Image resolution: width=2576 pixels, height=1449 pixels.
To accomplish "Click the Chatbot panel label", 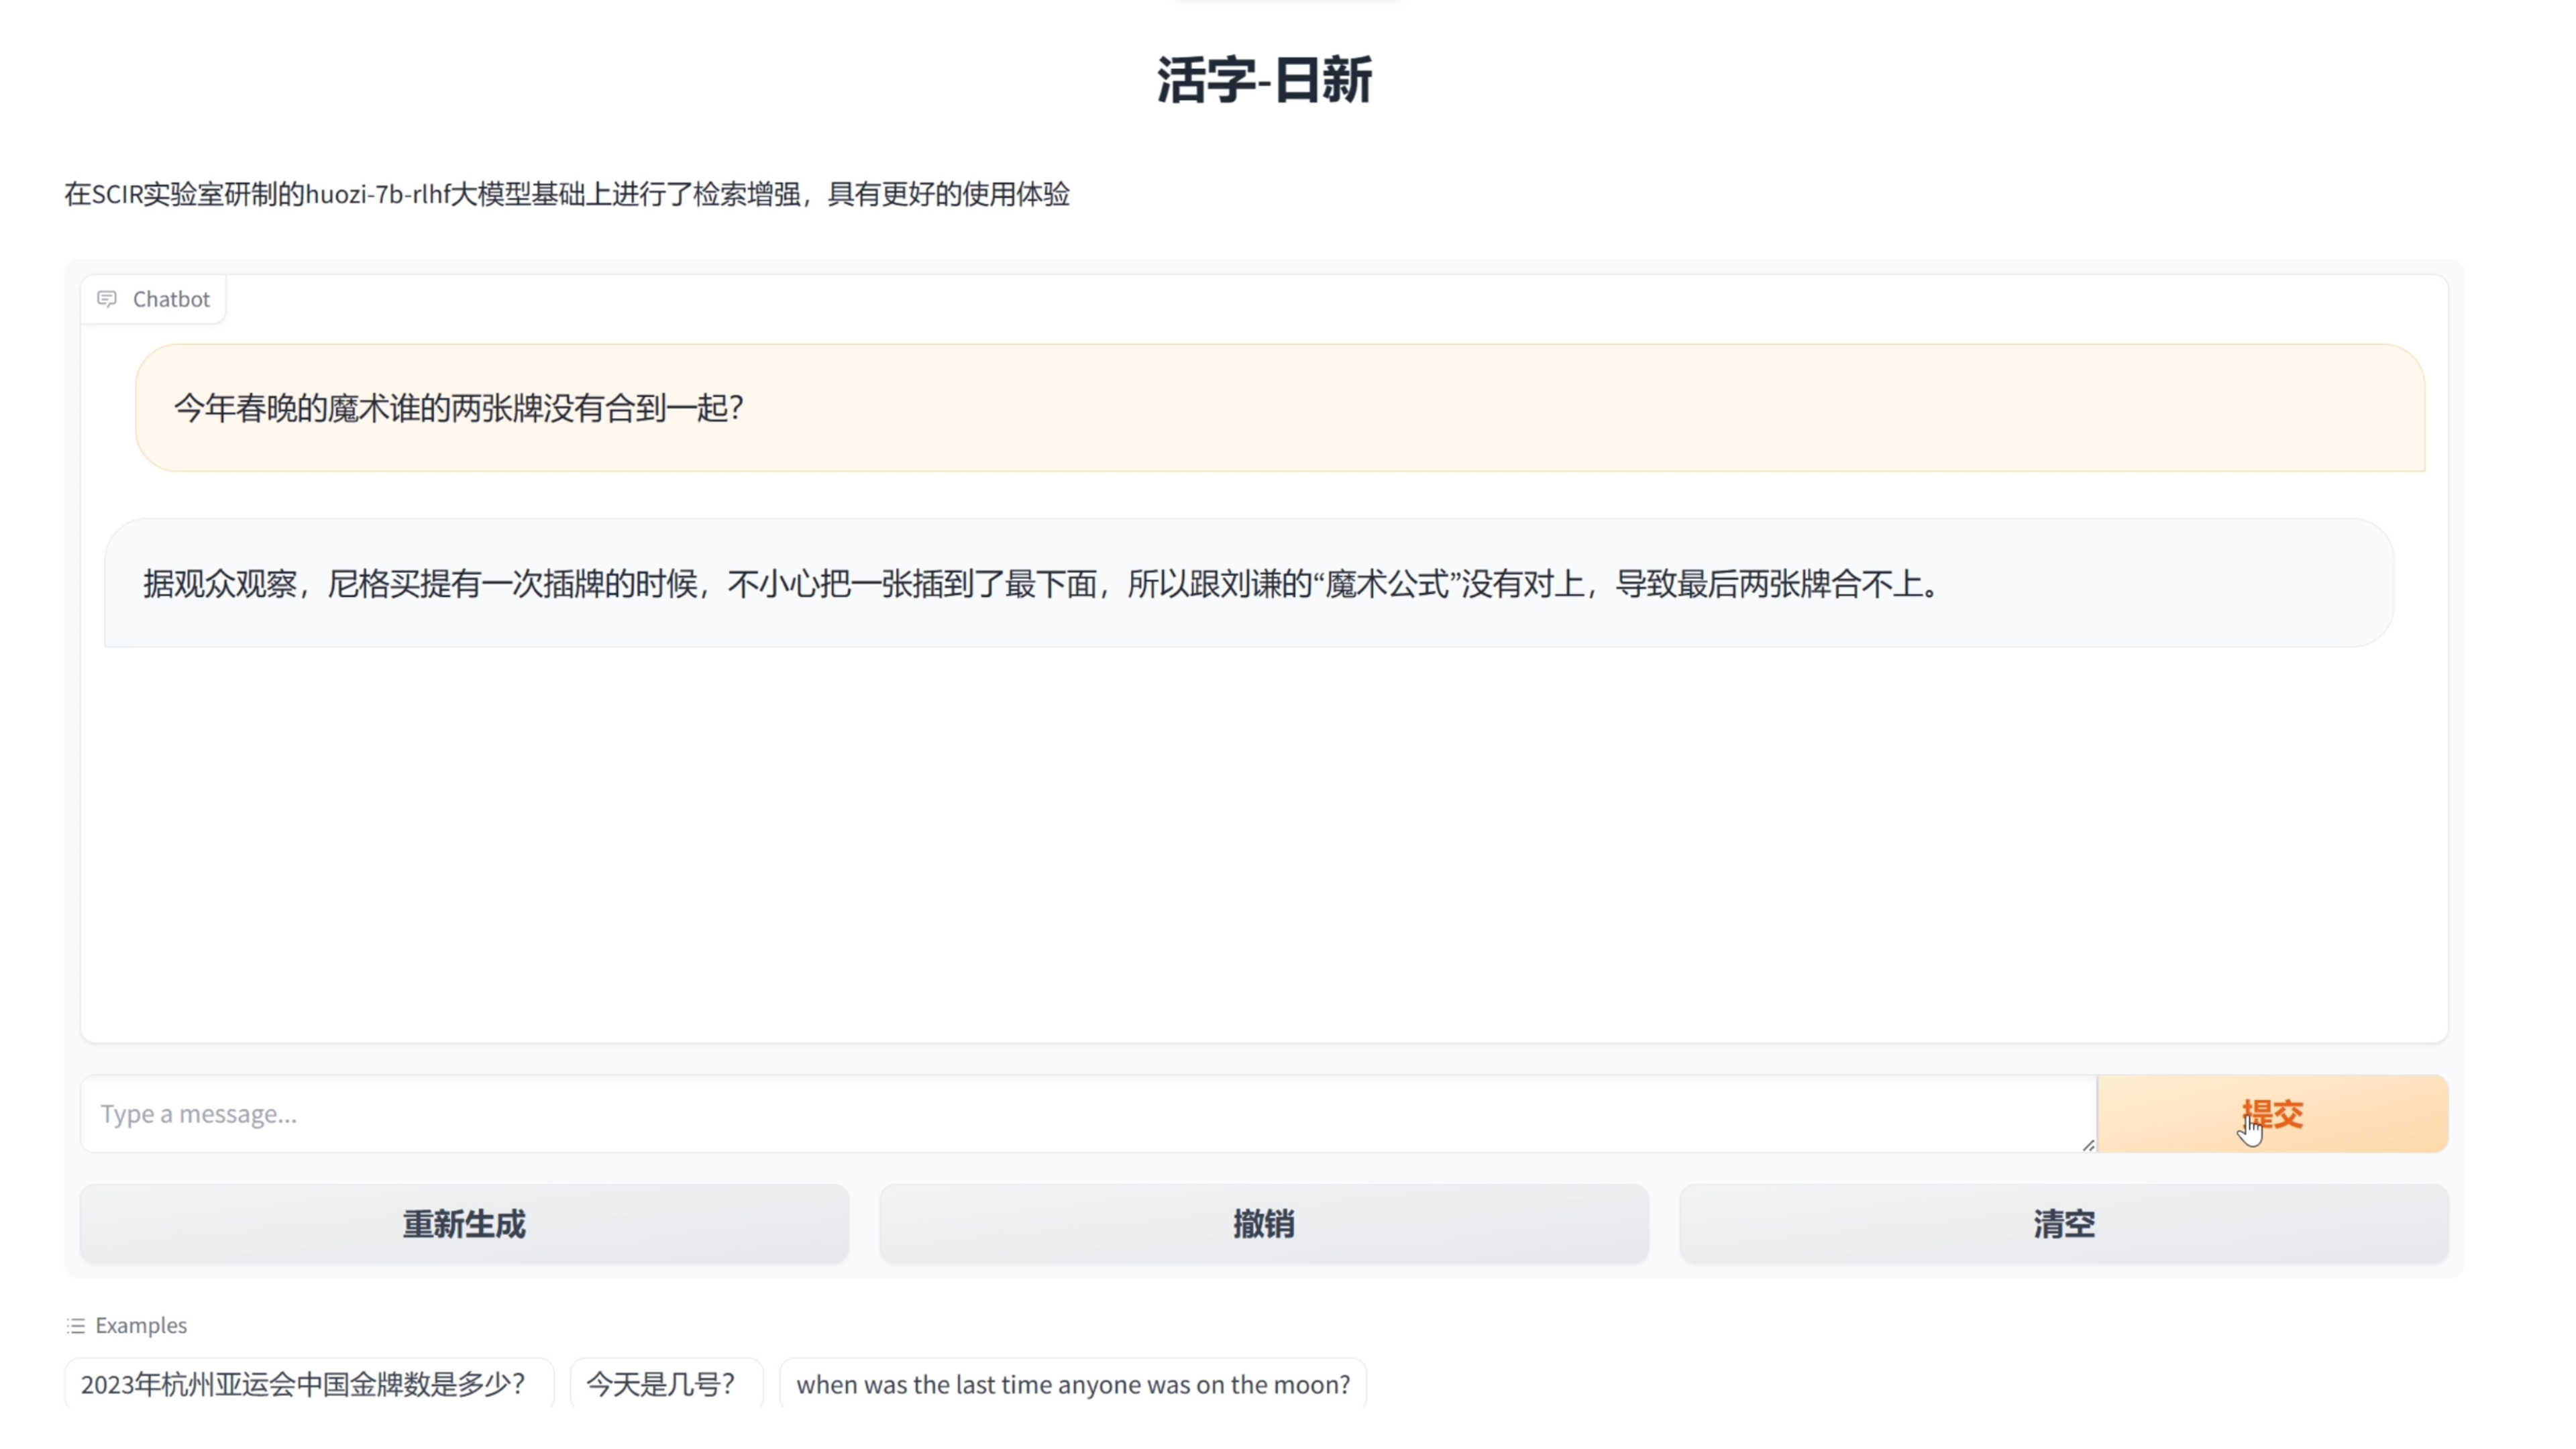I will 171,299.
